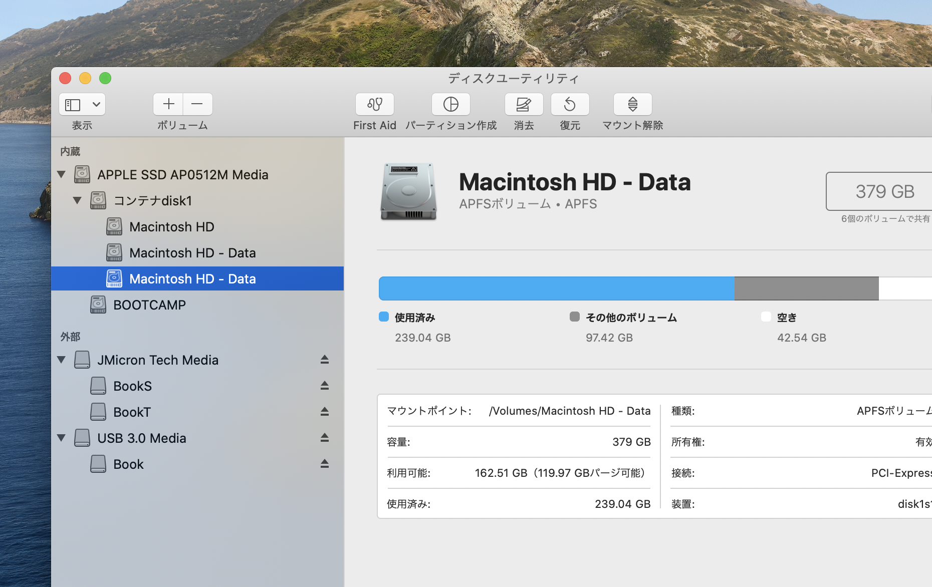Unmount the volume with the マウント解除 button
Viewport: 932px width, 587px height.
632,104
